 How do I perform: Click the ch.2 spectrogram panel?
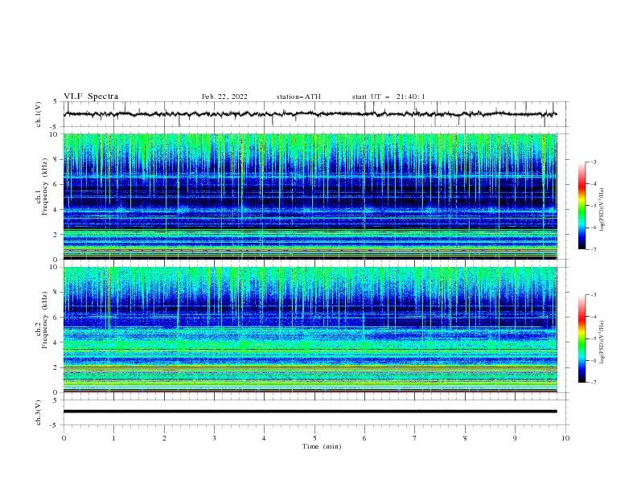(x=310, y=330)
